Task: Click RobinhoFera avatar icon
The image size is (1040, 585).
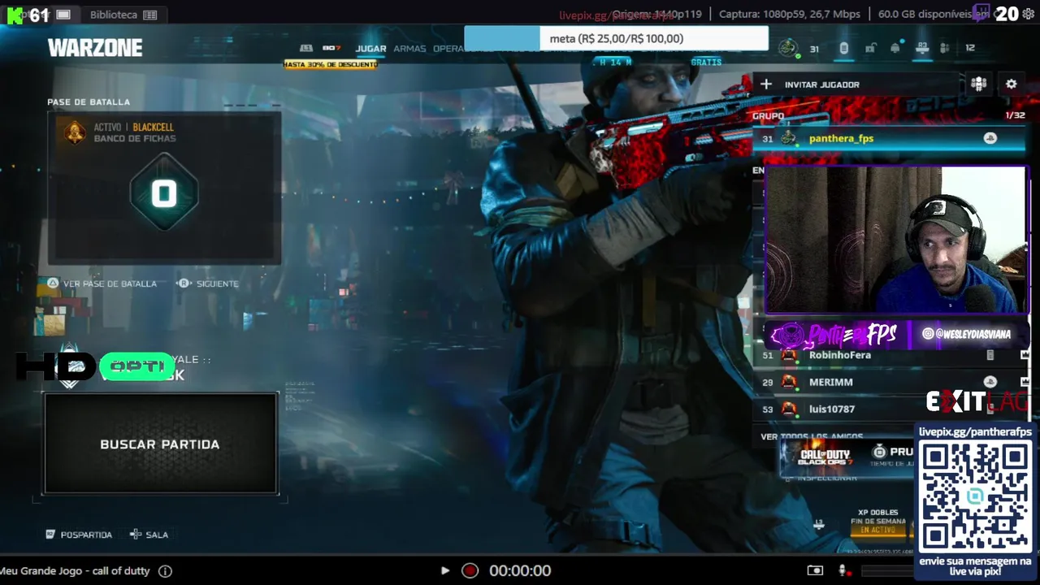Action: coord(789,355)
